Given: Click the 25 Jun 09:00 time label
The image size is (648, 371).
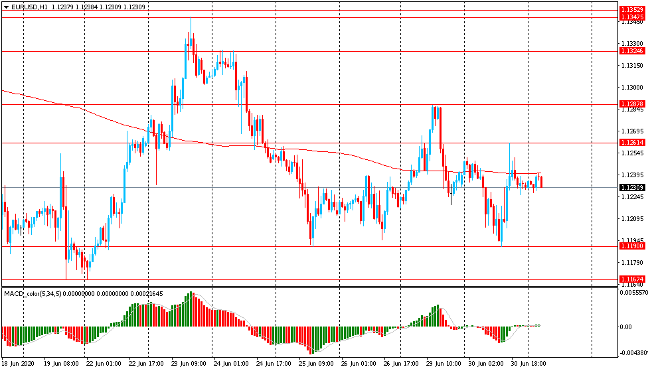Looking at the screenshot, I should [x=316, y=364].
